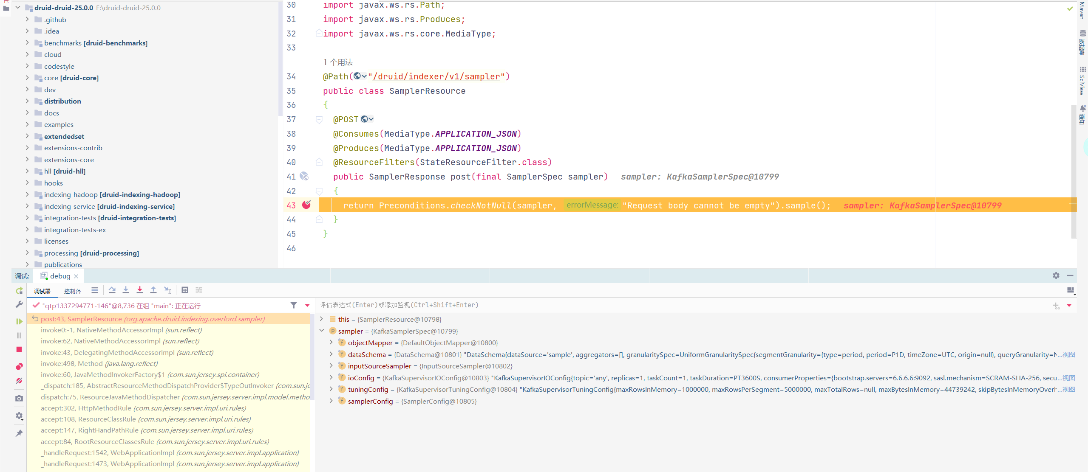Click the debug layout settings icon
1088x472 pixels.
(x=1071, y=290)
